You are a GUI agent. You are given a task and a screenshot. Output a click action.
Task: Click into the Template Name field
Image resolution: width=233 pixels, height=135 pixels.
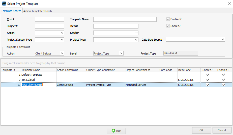[125, 19]
